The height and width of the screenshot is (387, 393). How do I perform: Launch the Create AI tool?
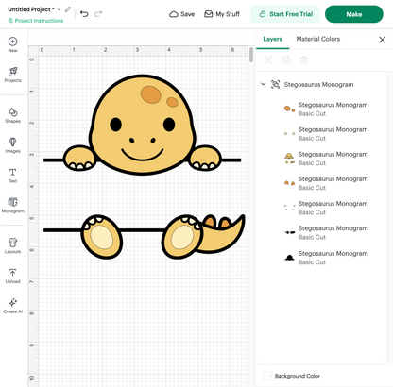tap(12, 303)
